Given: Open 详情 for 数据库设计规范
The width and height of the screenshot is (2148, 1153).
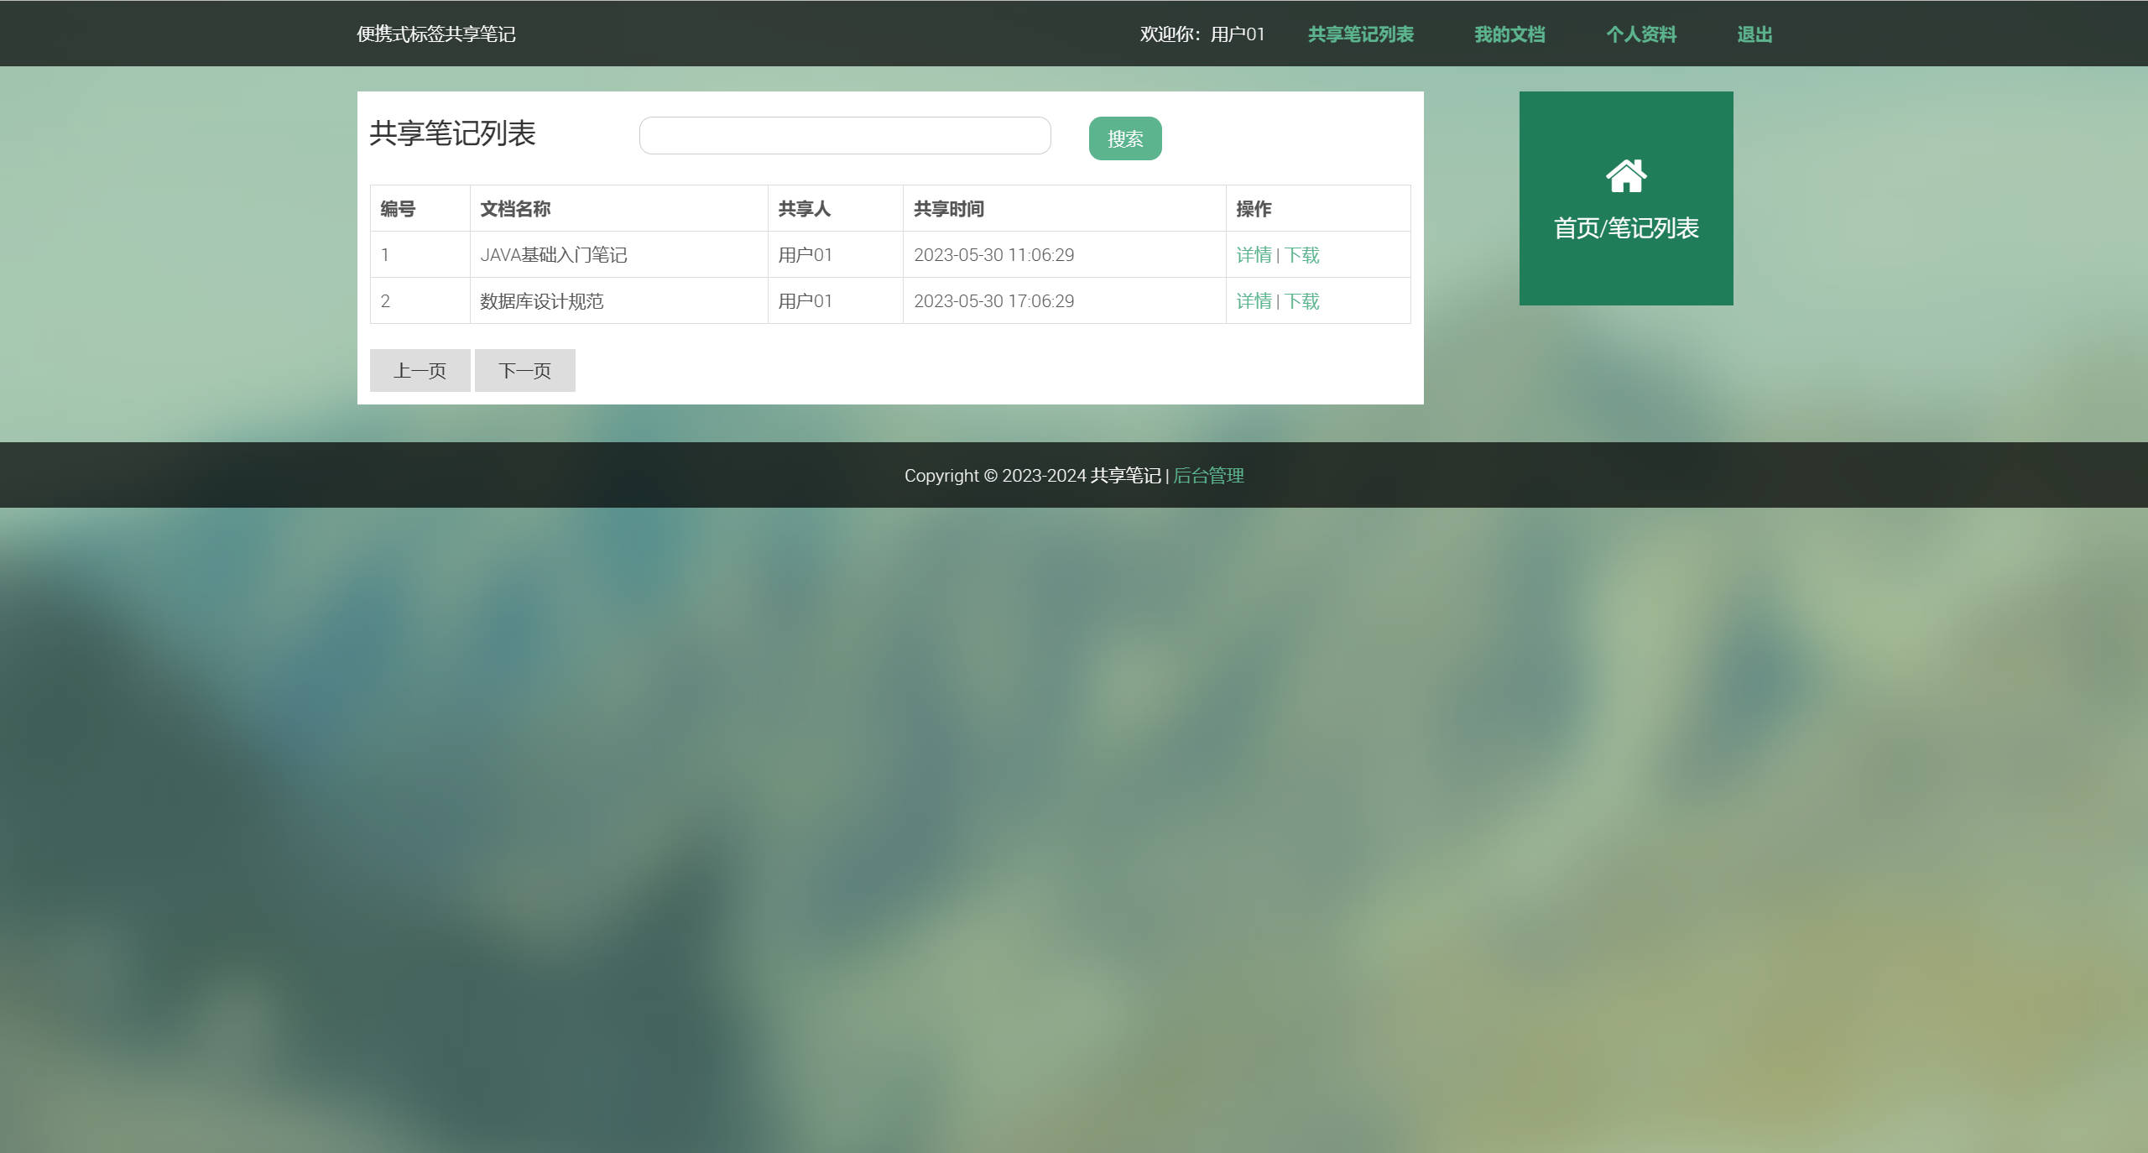Looking at the screenshot, I should (1254, 301).
